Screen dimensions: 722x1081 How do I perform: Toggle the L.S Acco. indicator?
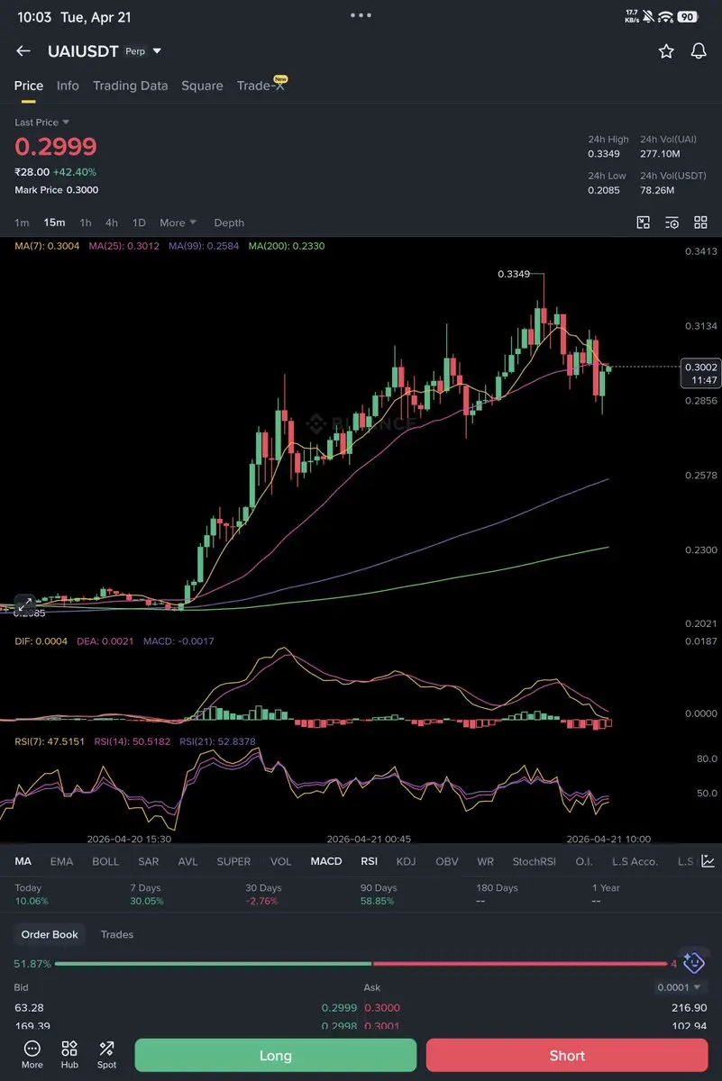click(x=635, y=861)
